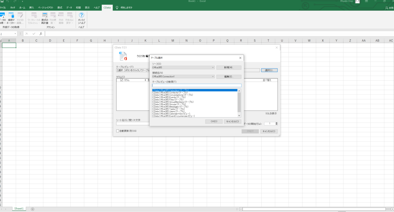Toggle the カラム header checkbox
The image size is (394, 212).
122,80
